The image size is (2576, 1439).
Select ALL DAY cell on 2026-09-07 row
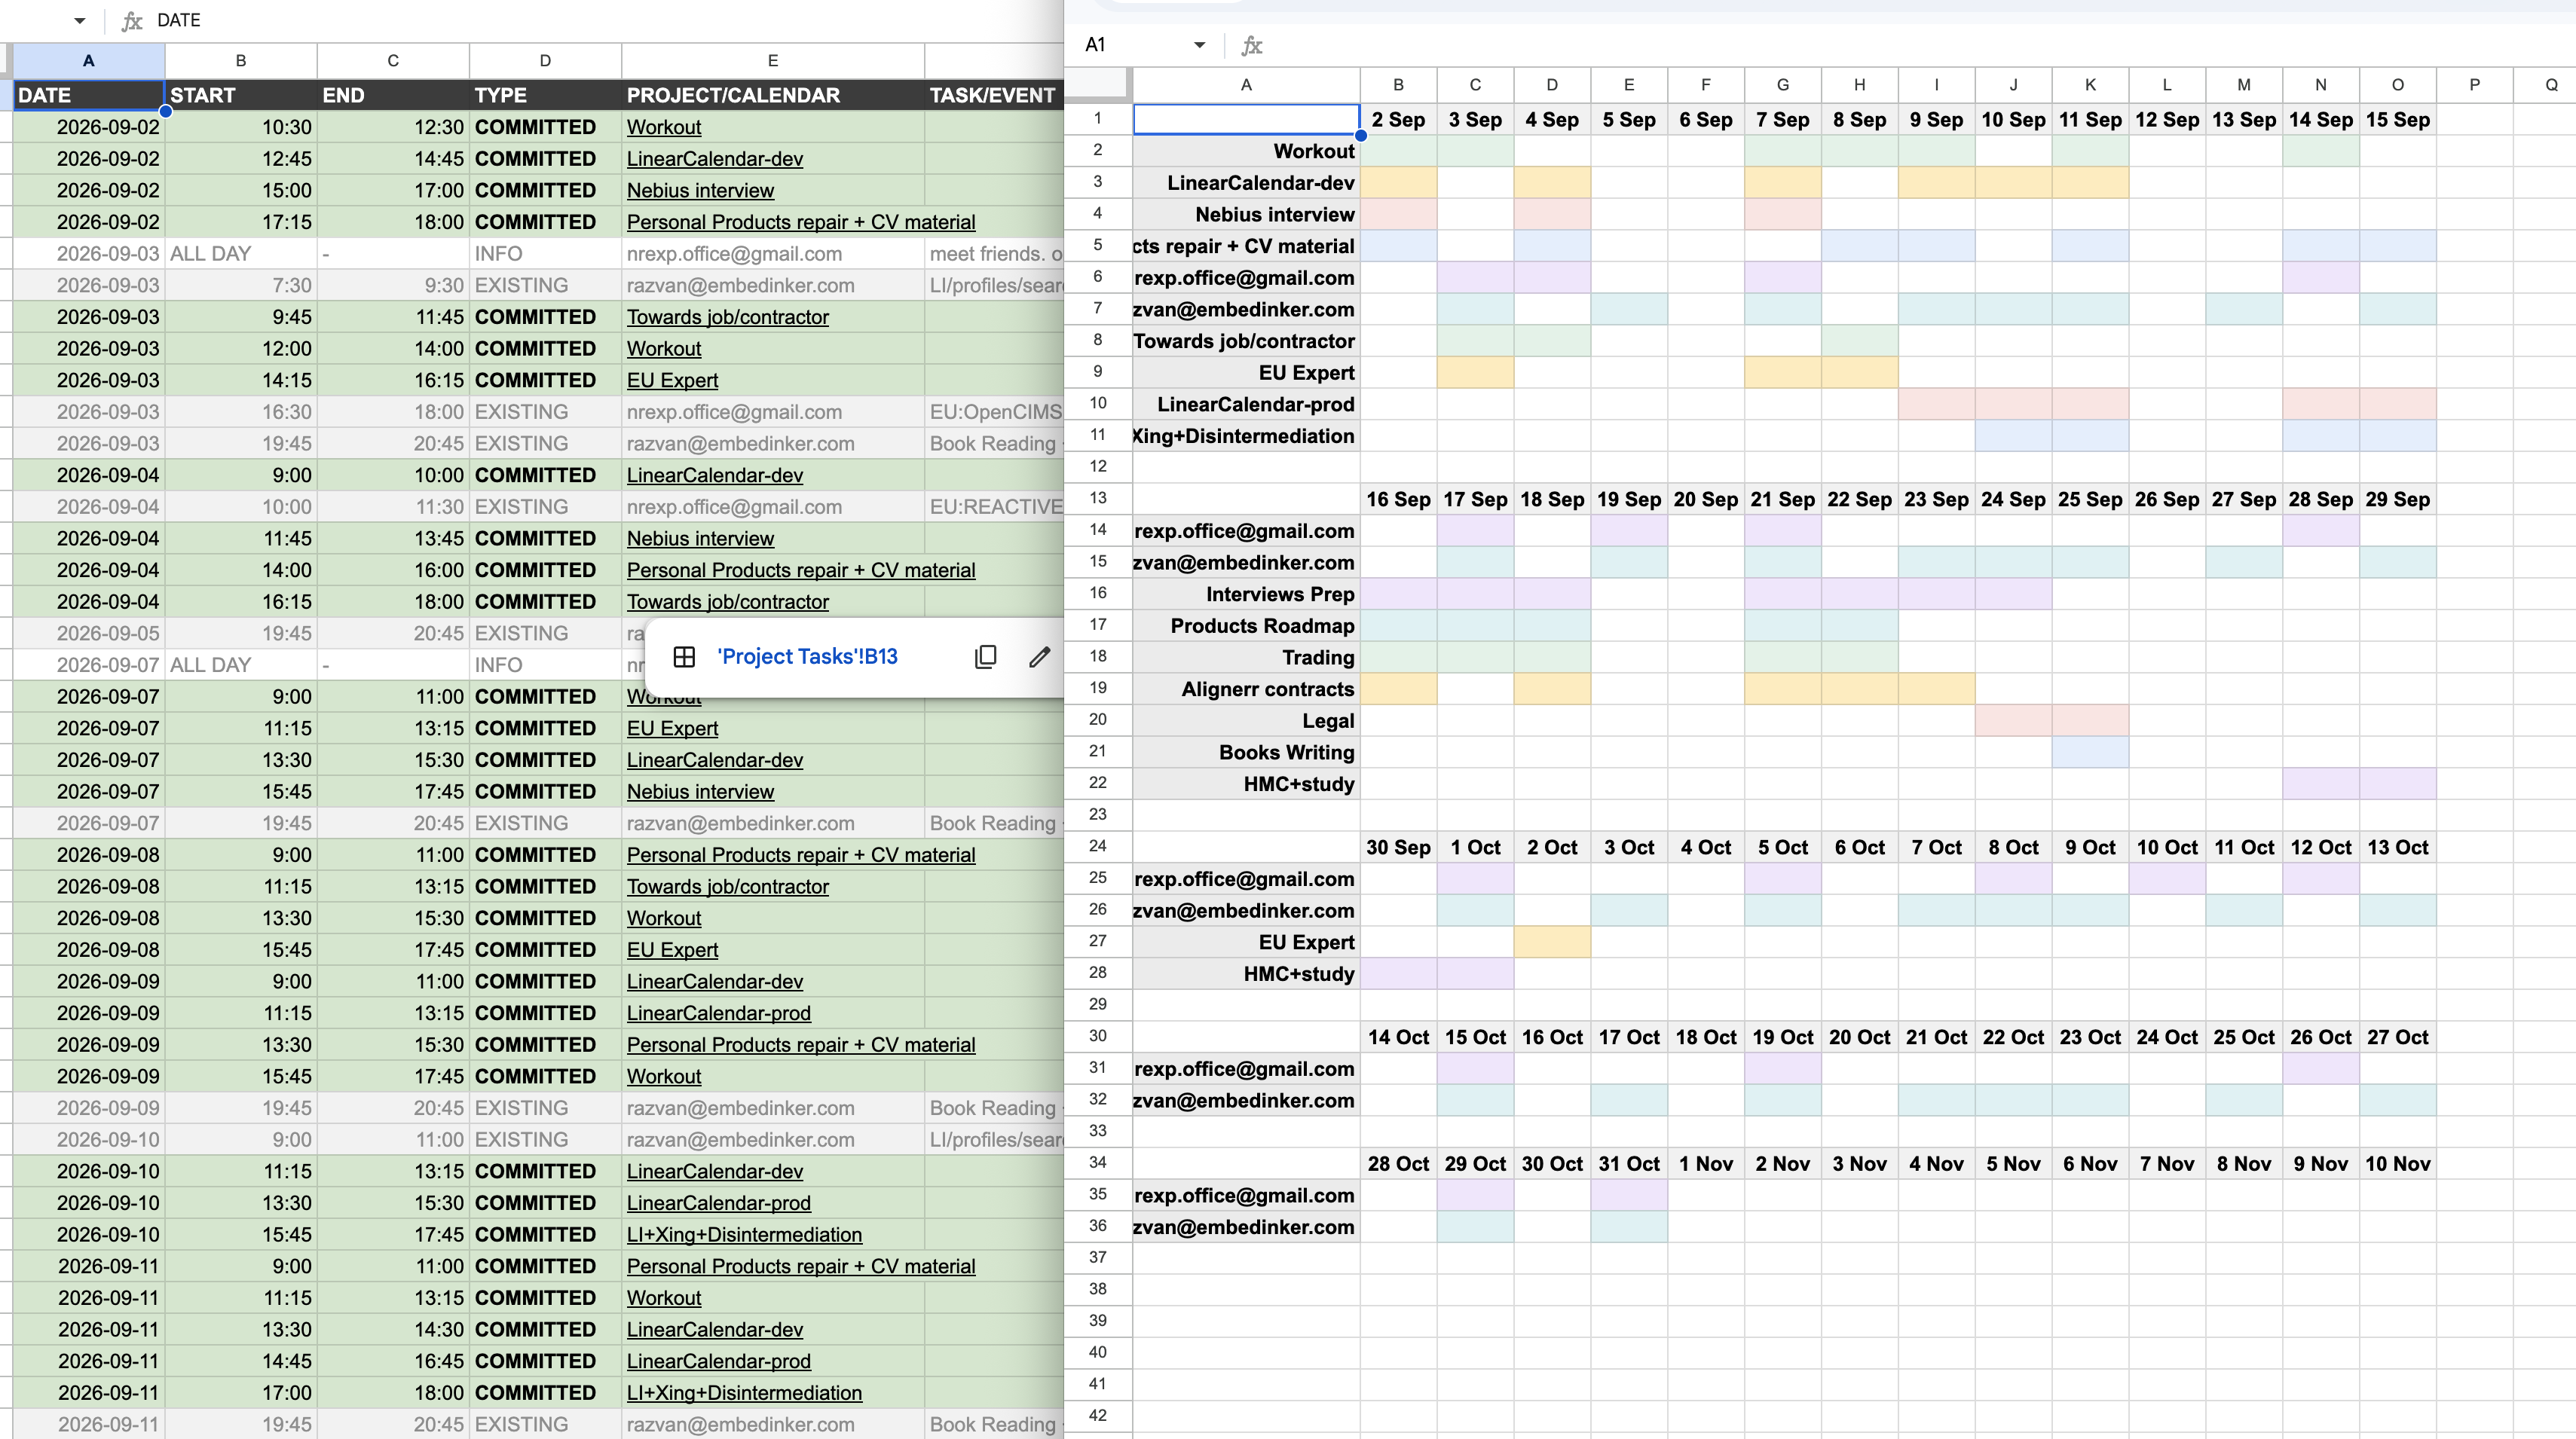(241, 665)
